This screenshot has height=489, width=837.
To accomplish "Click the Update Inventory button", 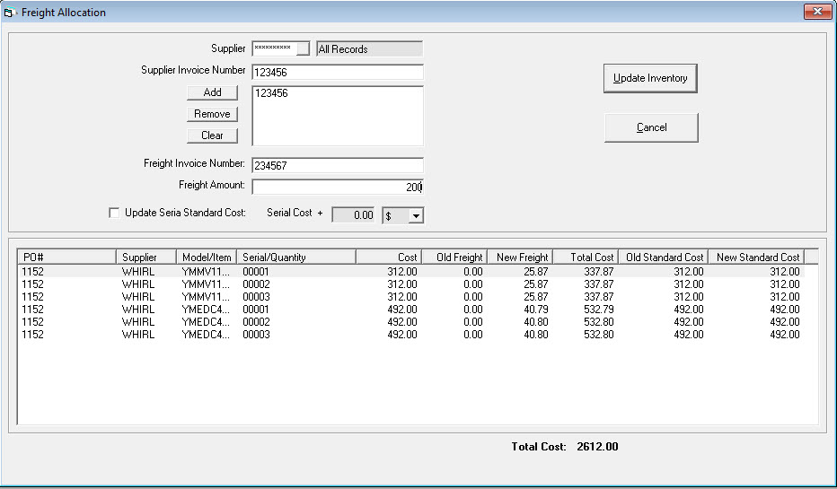I will click(x=650, y=79).
